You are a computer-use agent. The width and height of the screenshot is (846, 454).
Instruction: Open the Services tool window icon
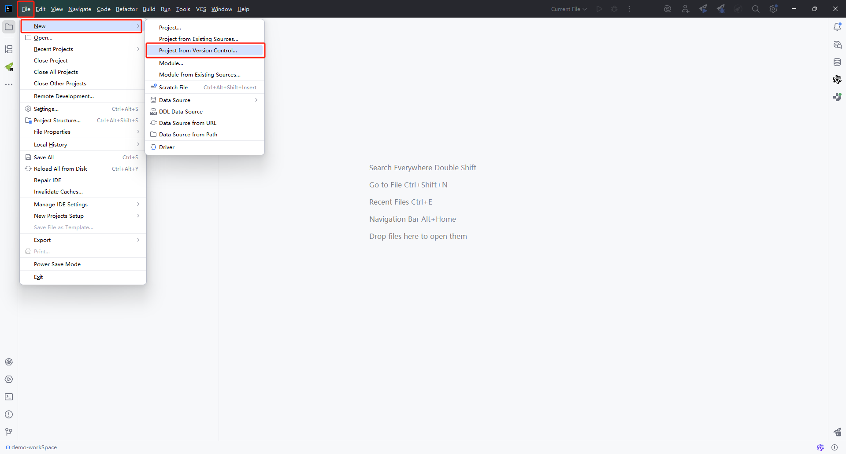pos(9,362)
